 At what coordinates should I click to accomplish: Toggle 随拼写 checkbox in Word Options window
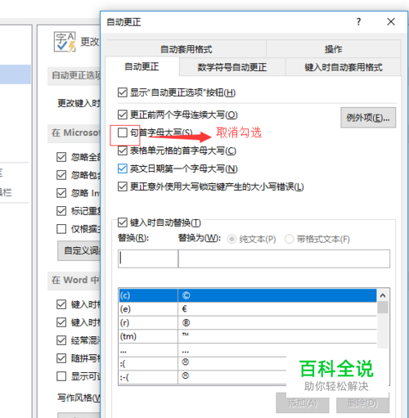click(61, 358)
